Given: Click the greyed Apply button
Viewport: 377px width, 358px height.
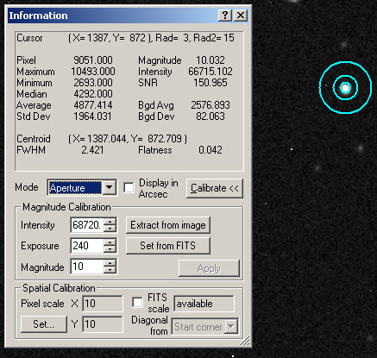Looking at the screenshot, I should (209, 268).
